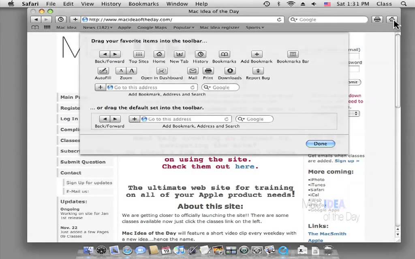Open the Help menu
The width and height of the screenshot is (415, 259).
click(x=201, y=4)
